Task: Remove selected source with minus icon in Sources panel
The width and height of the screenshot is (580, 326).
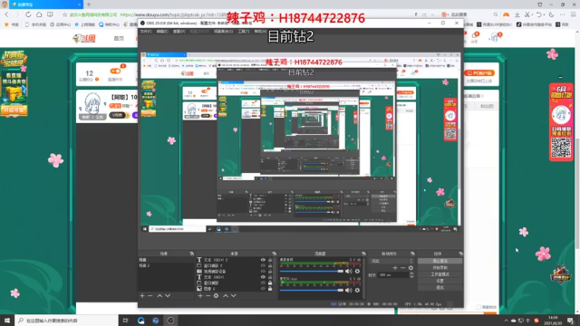Action: [208, 296]
